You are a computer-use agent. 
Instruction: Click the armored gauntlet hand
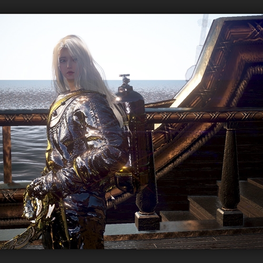46,183
